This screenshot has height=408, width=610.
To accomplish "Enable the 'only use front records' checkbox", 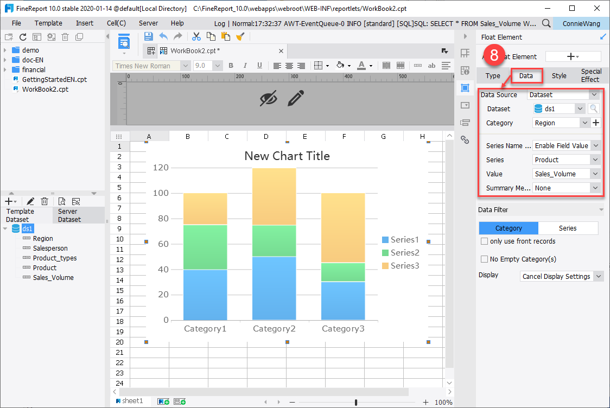I will (x=483, y=241).
